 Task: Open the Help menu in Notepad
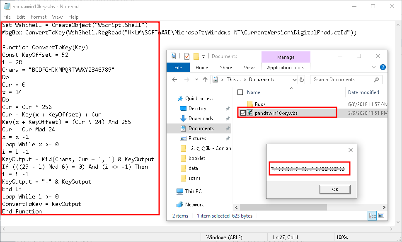73,17
